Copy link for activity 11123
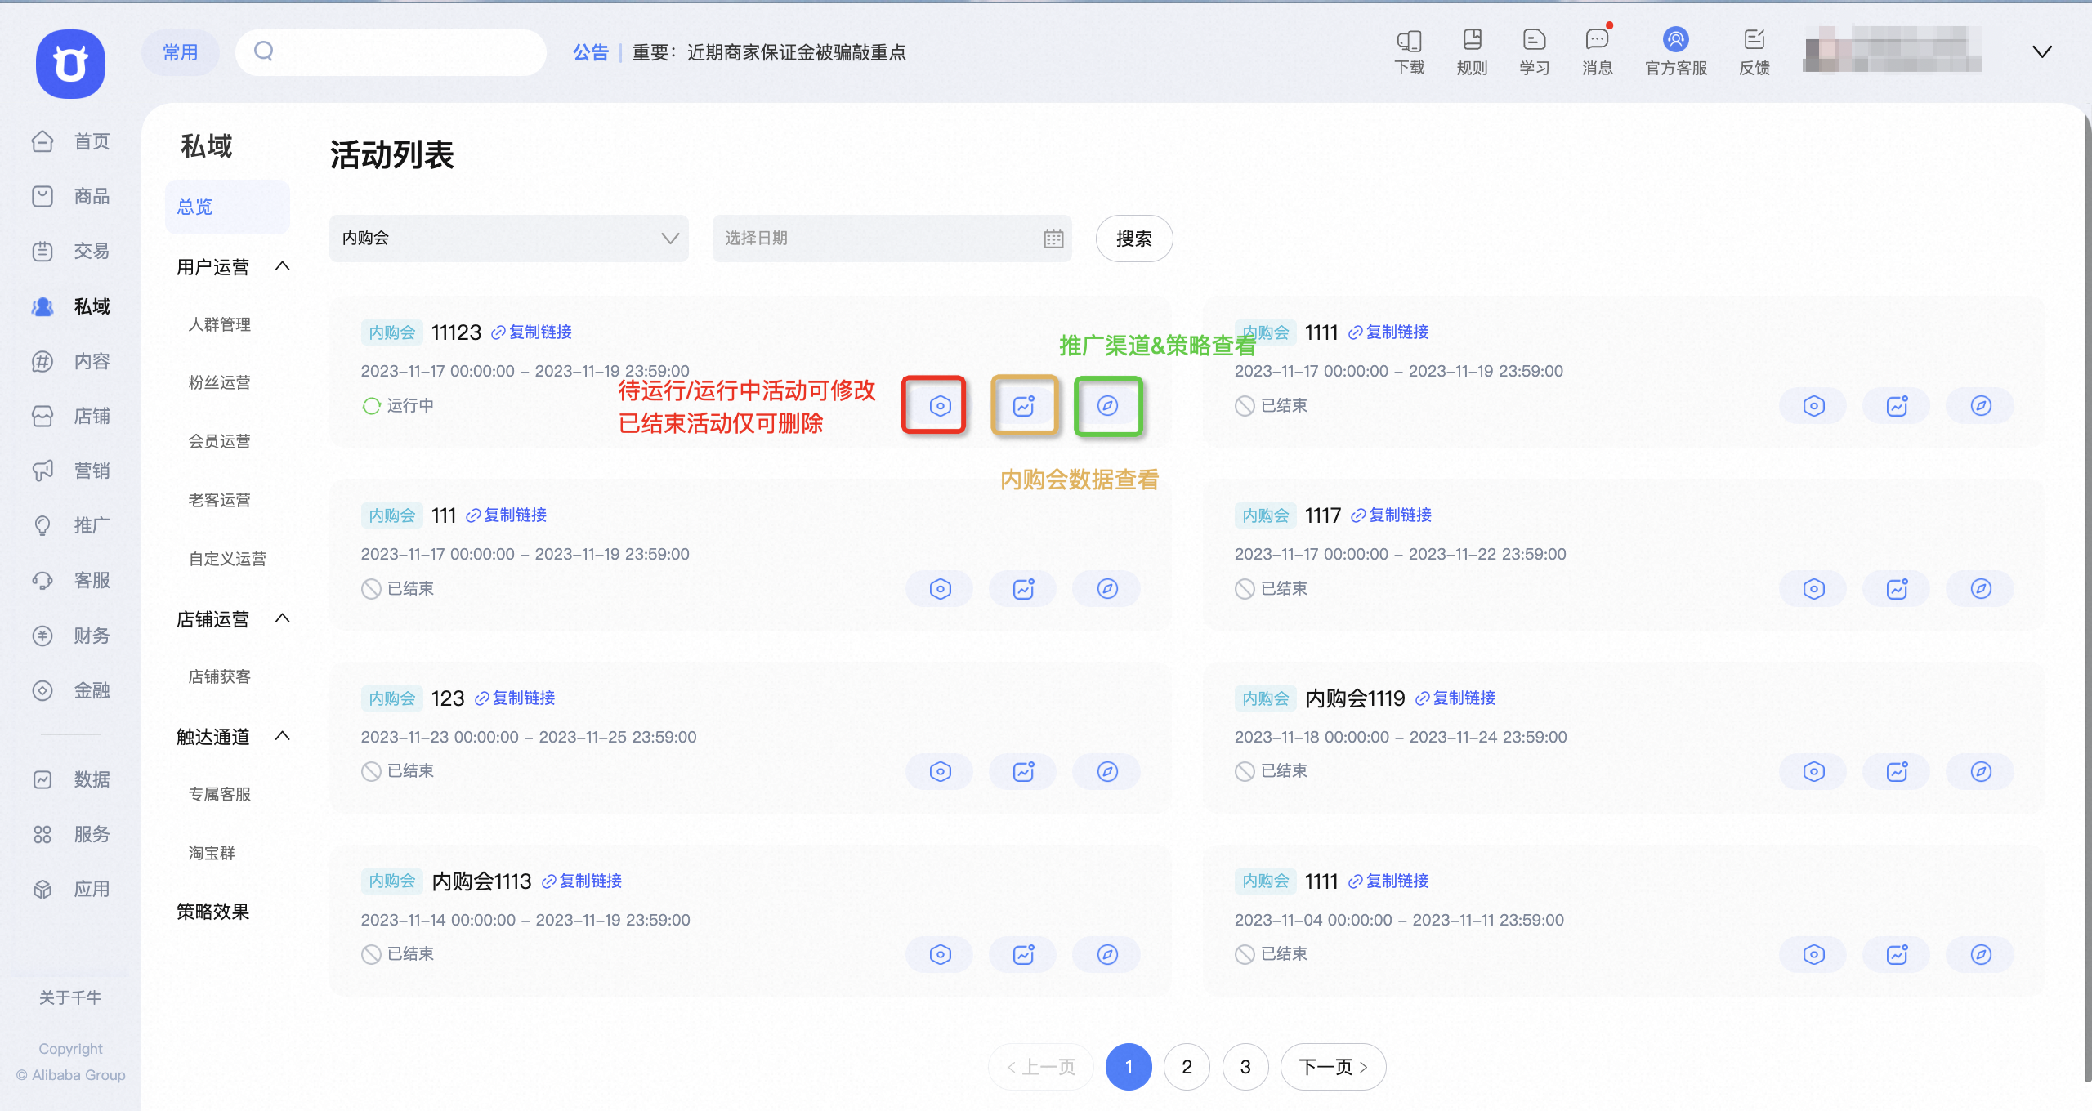The image size is (2092, 1111). click(x=531, y=332)
